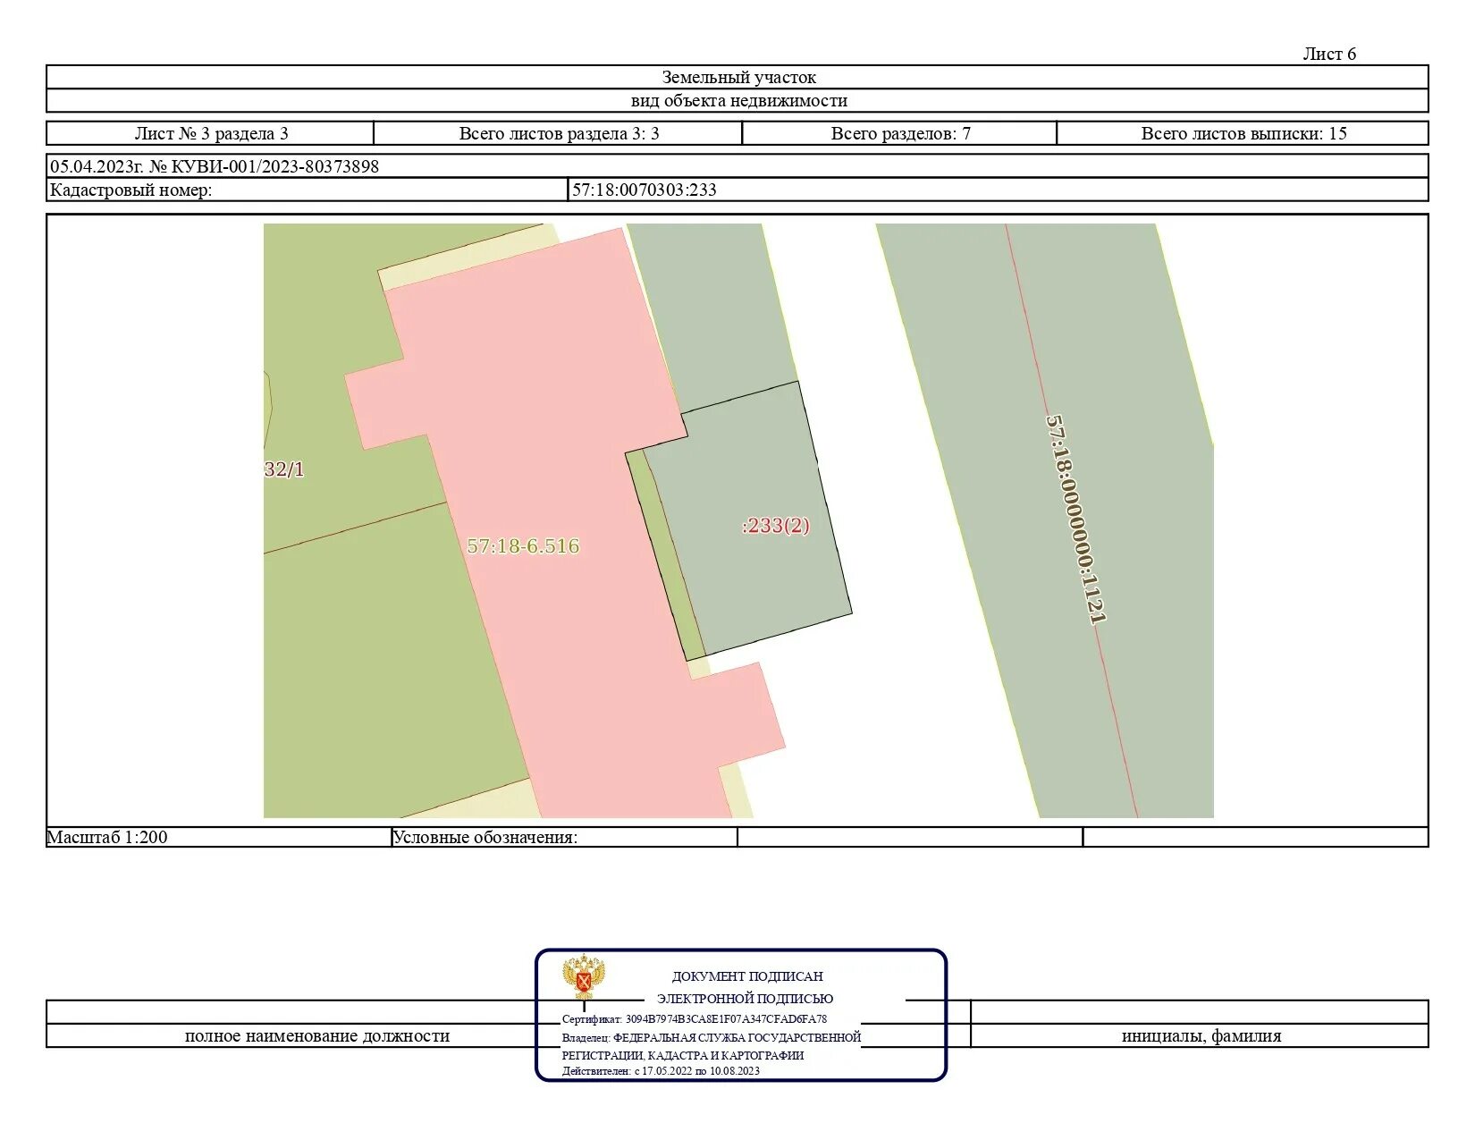
Task: Click the 'Владелец: ФЕДЕРАЛЬНАЯ СЛУЖБА ГОСУДАРСТВЕННОЙ' line
Action: (x=712, y=1037)
